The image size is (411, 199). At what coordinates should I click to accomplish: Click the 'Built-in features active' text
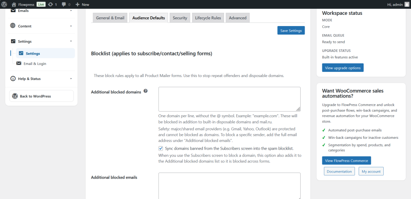click(x=340, y=57)
